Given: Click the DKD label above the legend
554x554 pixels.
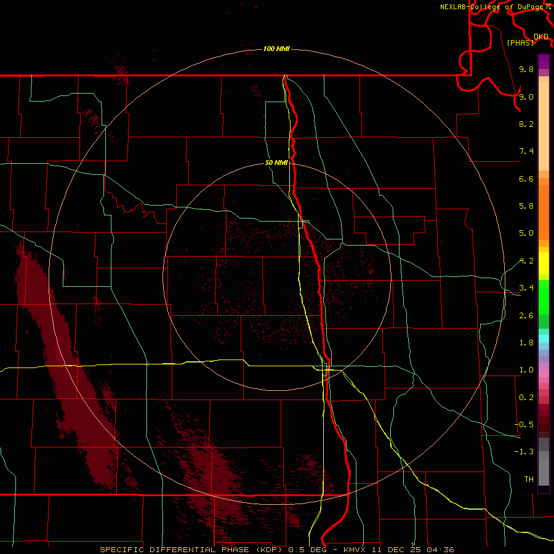Looking at the screenshot, I should [x=541, y=36].
